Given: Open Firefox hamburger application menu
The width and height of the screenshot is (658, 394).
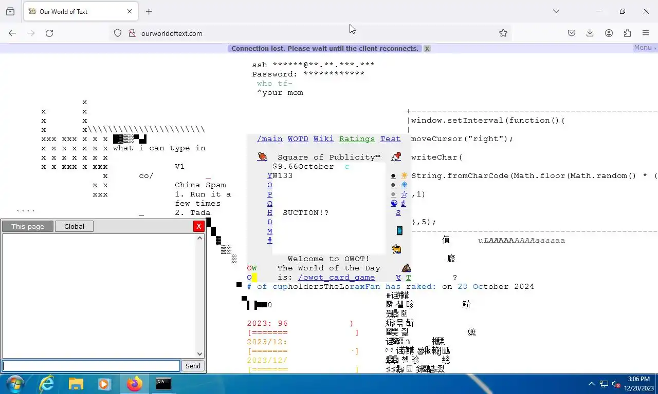Looking at the screenshot, I should click(x=646, y=33).
